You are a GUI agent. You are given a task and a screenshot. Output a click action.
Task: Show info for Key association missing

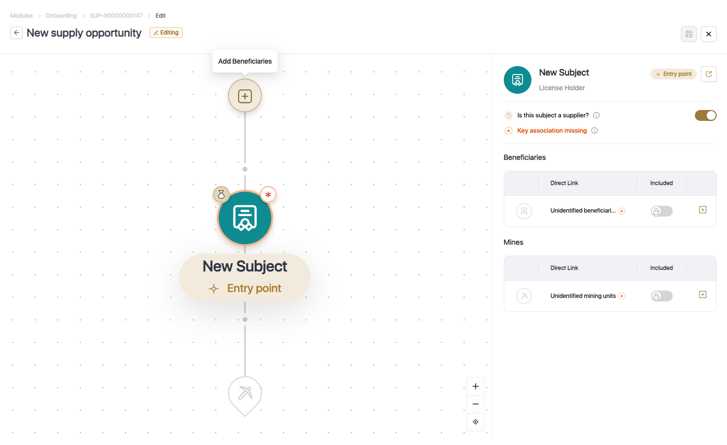tap(594, 131)
